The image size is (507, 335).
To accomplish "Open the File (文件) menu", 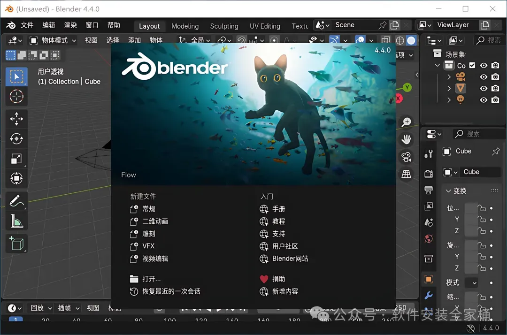I will [x=27, y=25].
